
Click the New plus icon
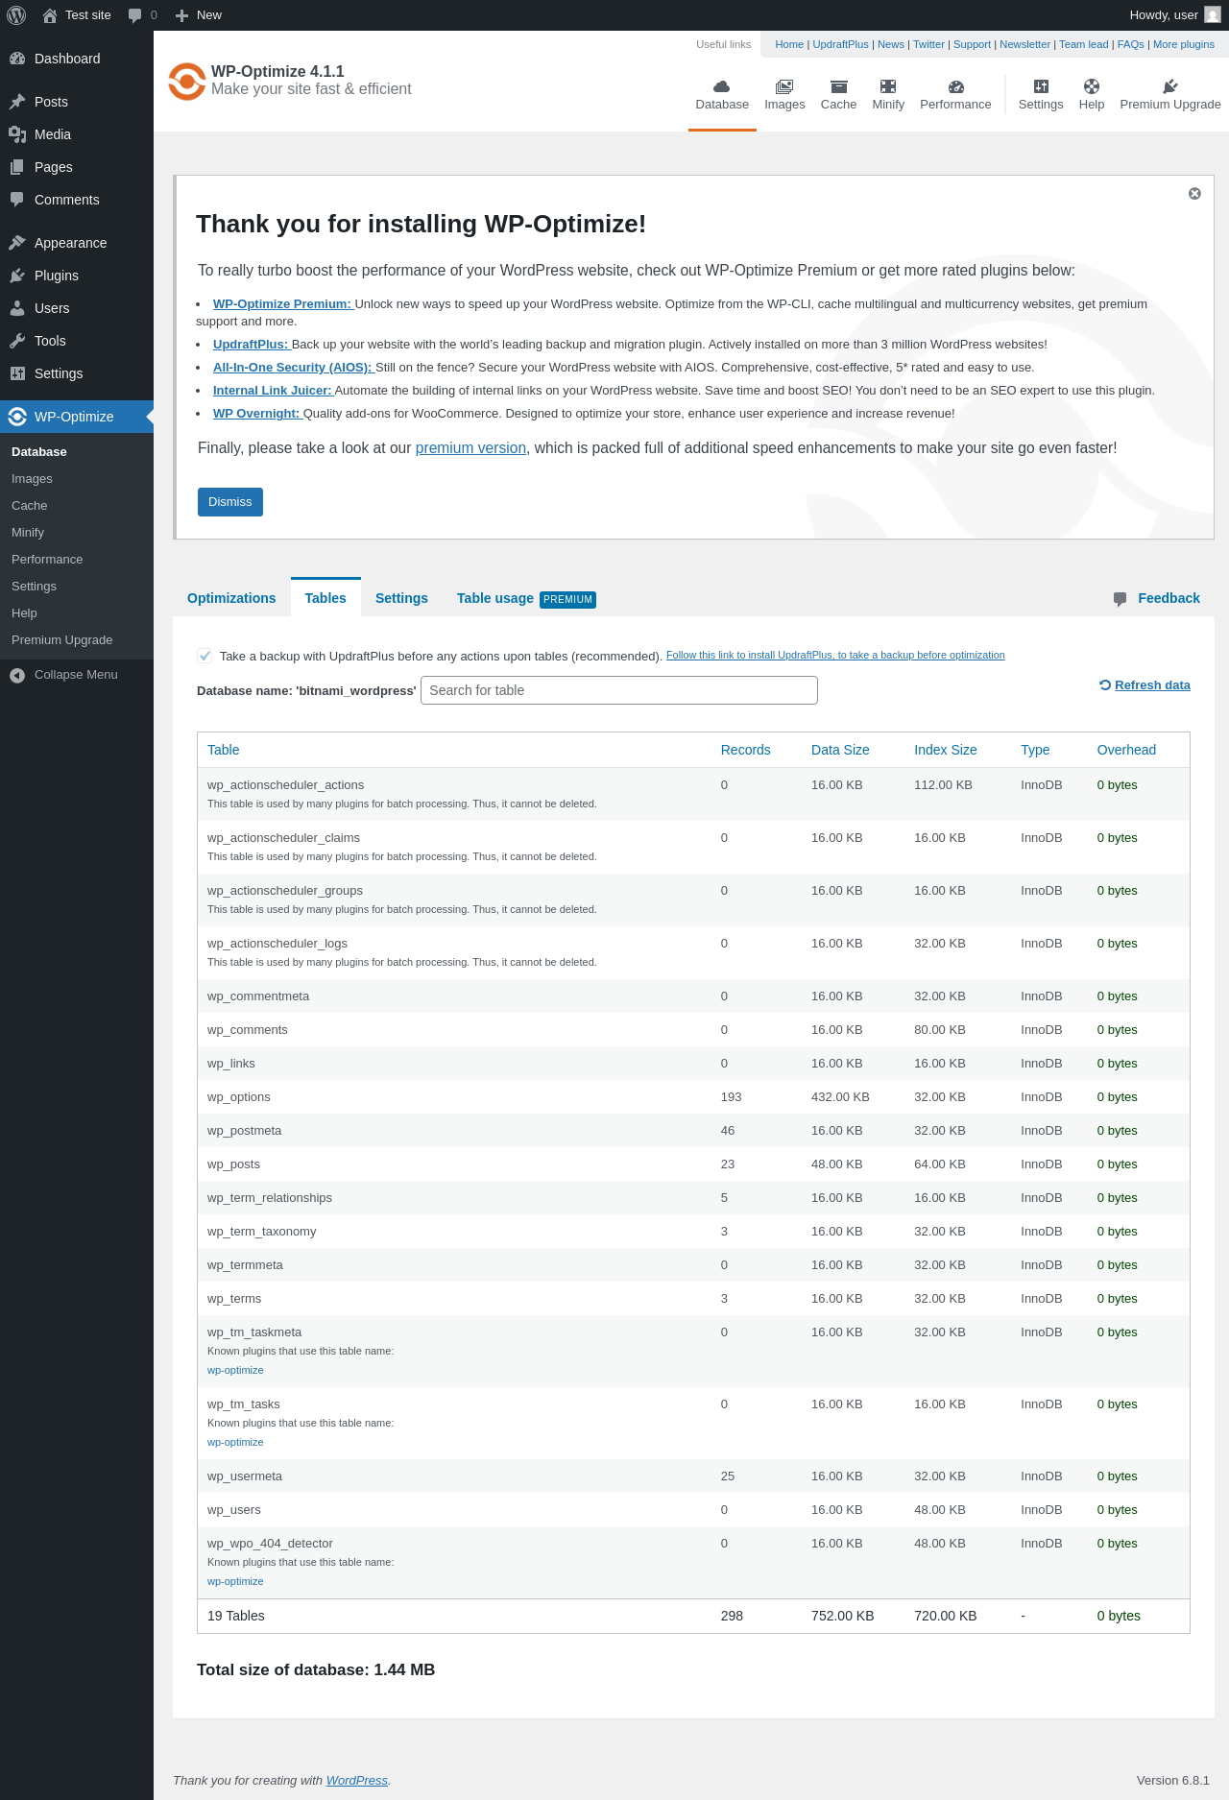point(181,15)
